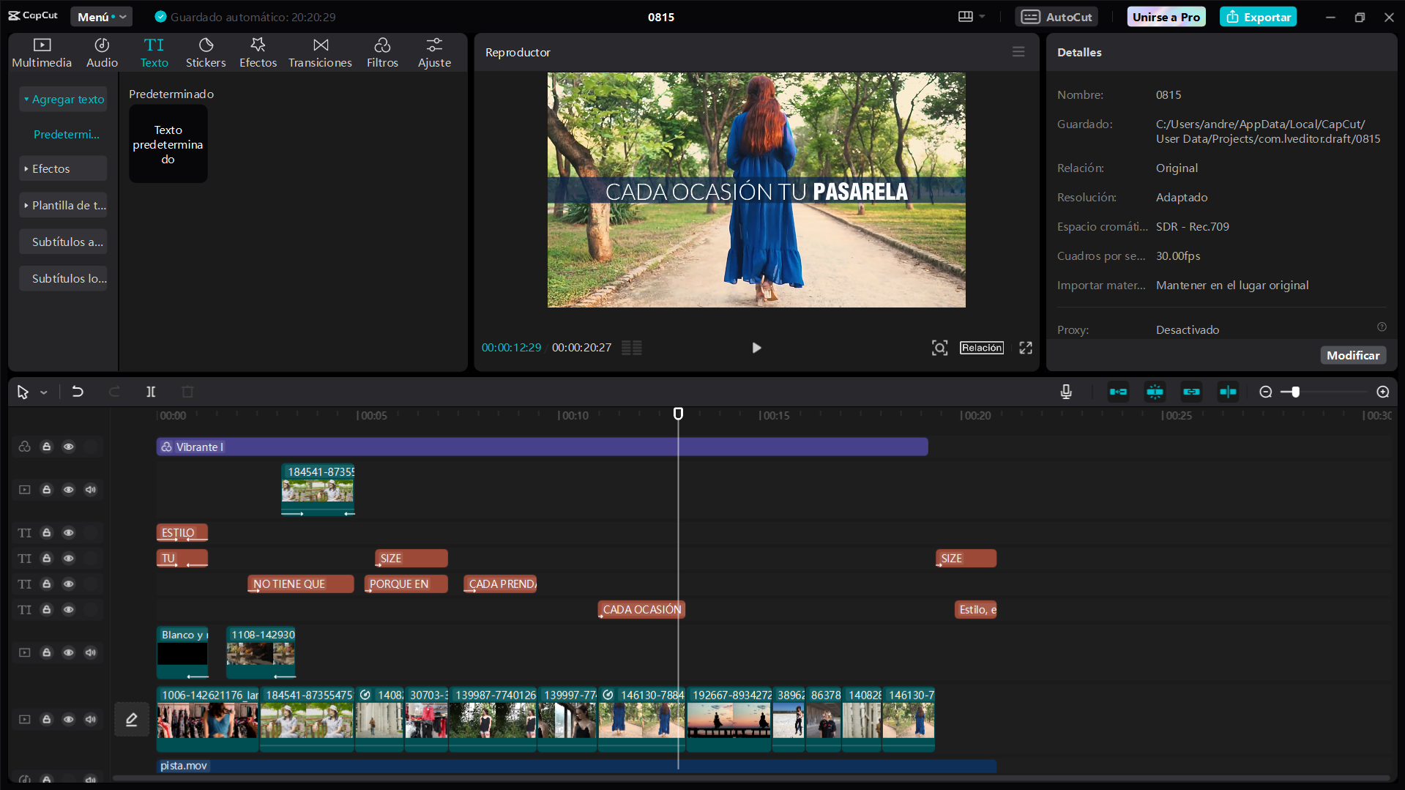This screenshot has width=1405, height=790.
Task: Click the microphone record voiceover icon
Action: coord(1066,392)
